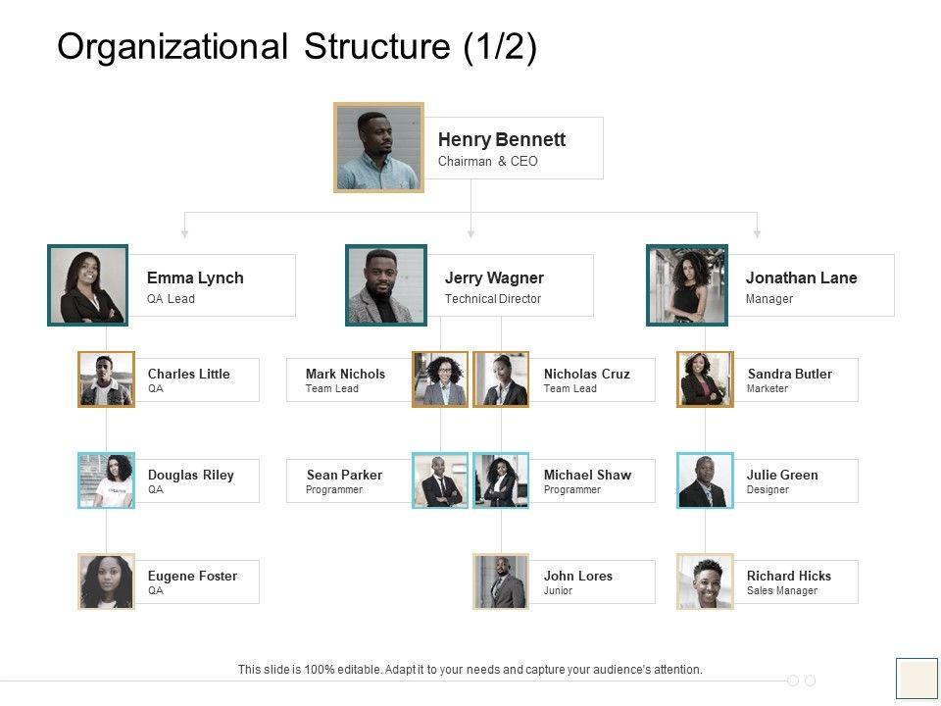Select the Sean Parker Programmer box

coord(349,480)
